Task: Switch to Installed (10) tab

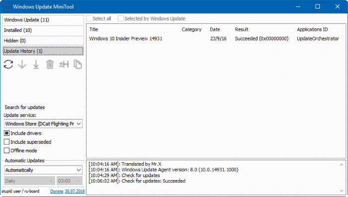Action: [43, 30]
